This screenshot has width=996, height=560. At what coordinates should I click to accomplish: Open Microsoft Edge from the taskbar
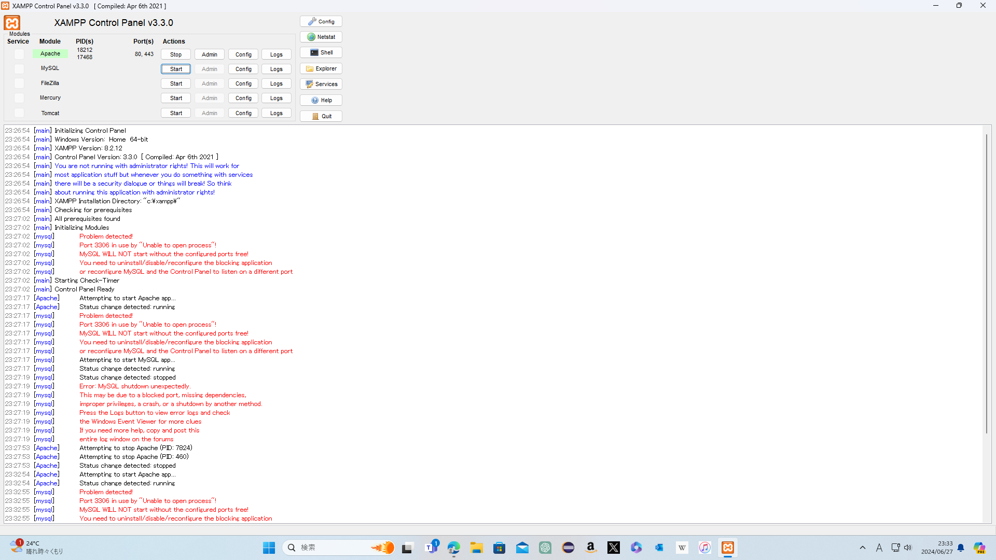pyautogui.click(x=454, y=548)
